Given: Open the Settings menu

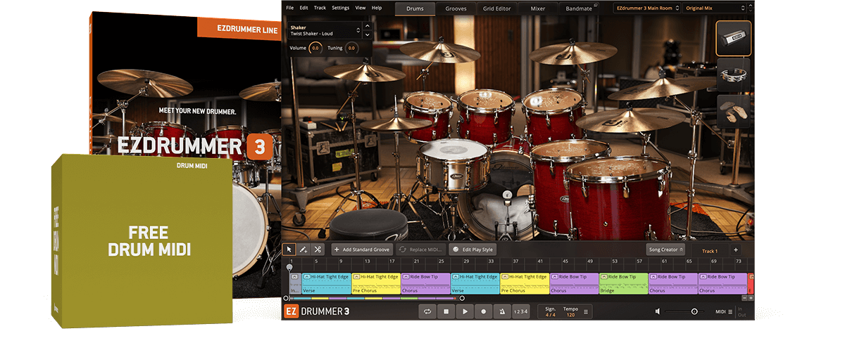Looking at the screenshot, I should pos(340,8).
